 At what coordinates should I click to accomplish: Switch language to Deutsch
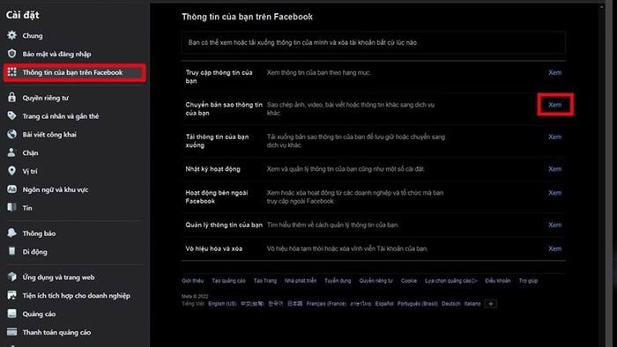(451, 304)
